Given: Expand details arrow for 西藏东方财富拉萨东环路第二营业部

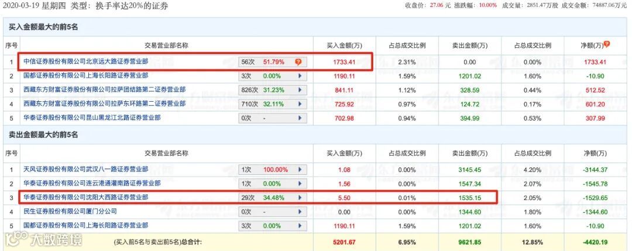Looking at the screenshot, I should pyautogui.click(x=300, y=104).
